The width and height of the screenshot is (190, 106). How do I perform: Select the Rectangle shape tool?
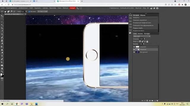pos(2,65)
